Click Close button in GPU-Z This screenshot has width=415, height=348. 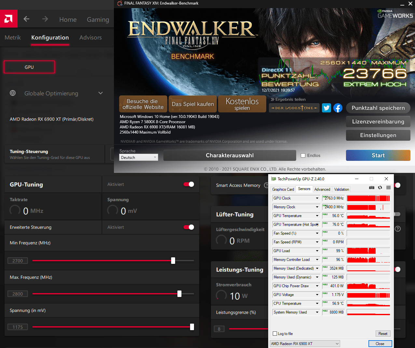[x=380, y=343]
